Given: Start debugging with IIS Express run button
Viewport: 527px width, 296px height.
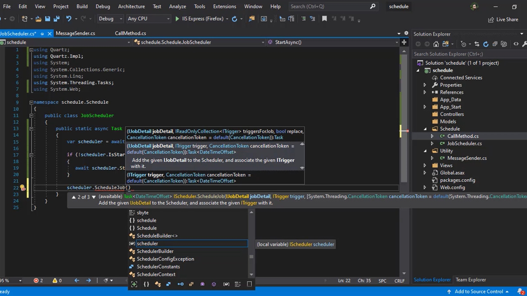Looking at the screenshot, I should pos(177,19).
